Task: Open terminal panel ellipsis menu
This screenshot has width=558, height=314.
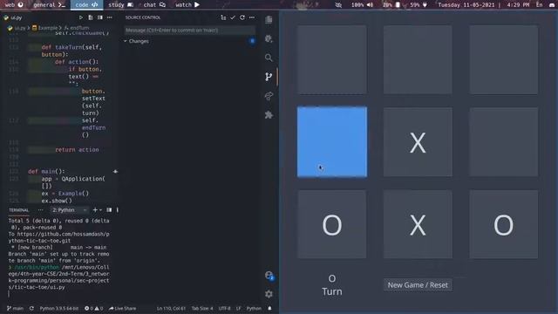Action: 41,210
